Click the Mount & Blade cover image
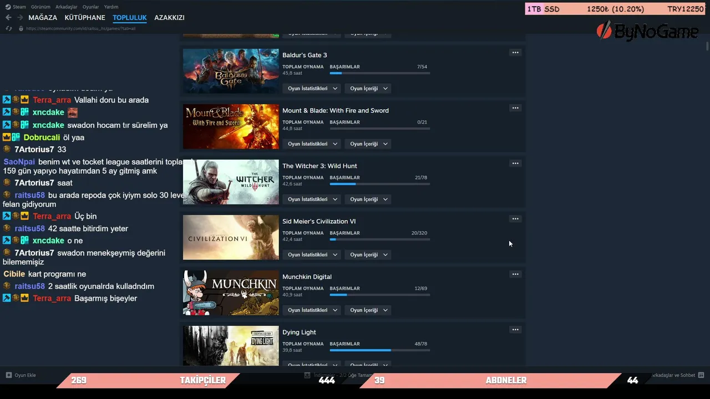Viewport: 710px width, 399px height. [231, 126]
